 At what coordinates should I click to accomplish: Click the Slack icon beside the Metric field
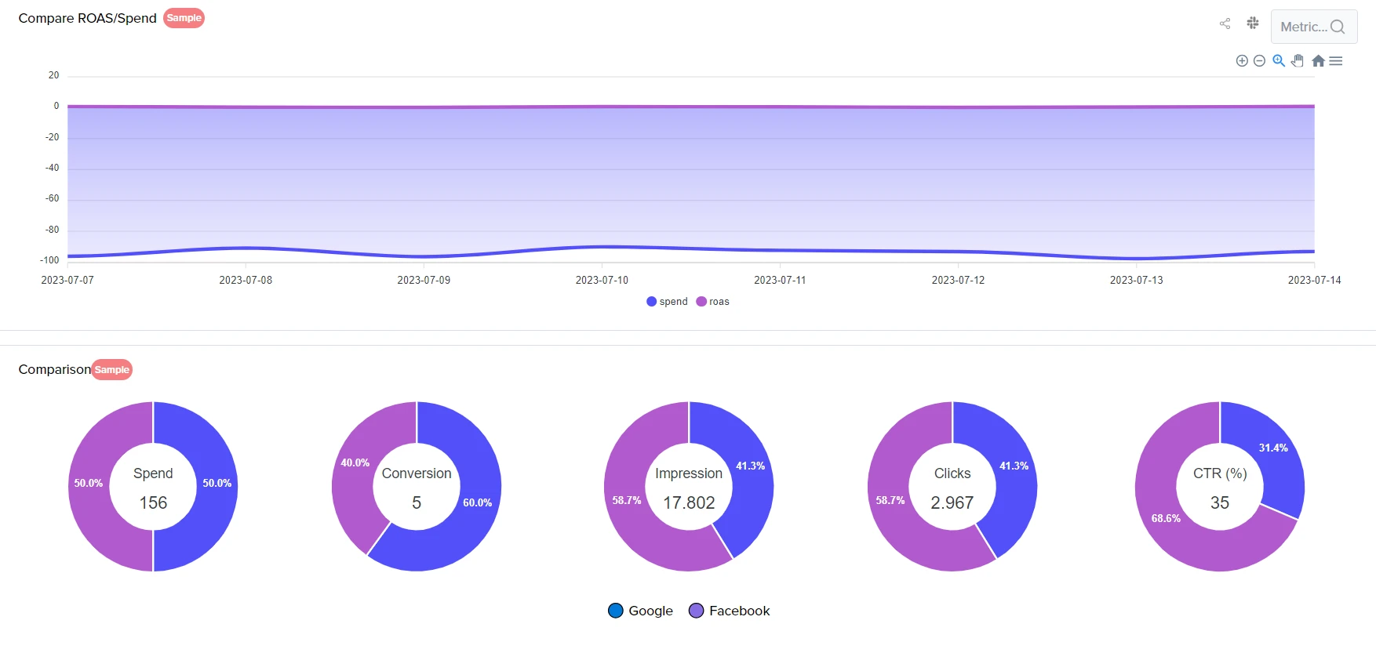pos(1253,24)
